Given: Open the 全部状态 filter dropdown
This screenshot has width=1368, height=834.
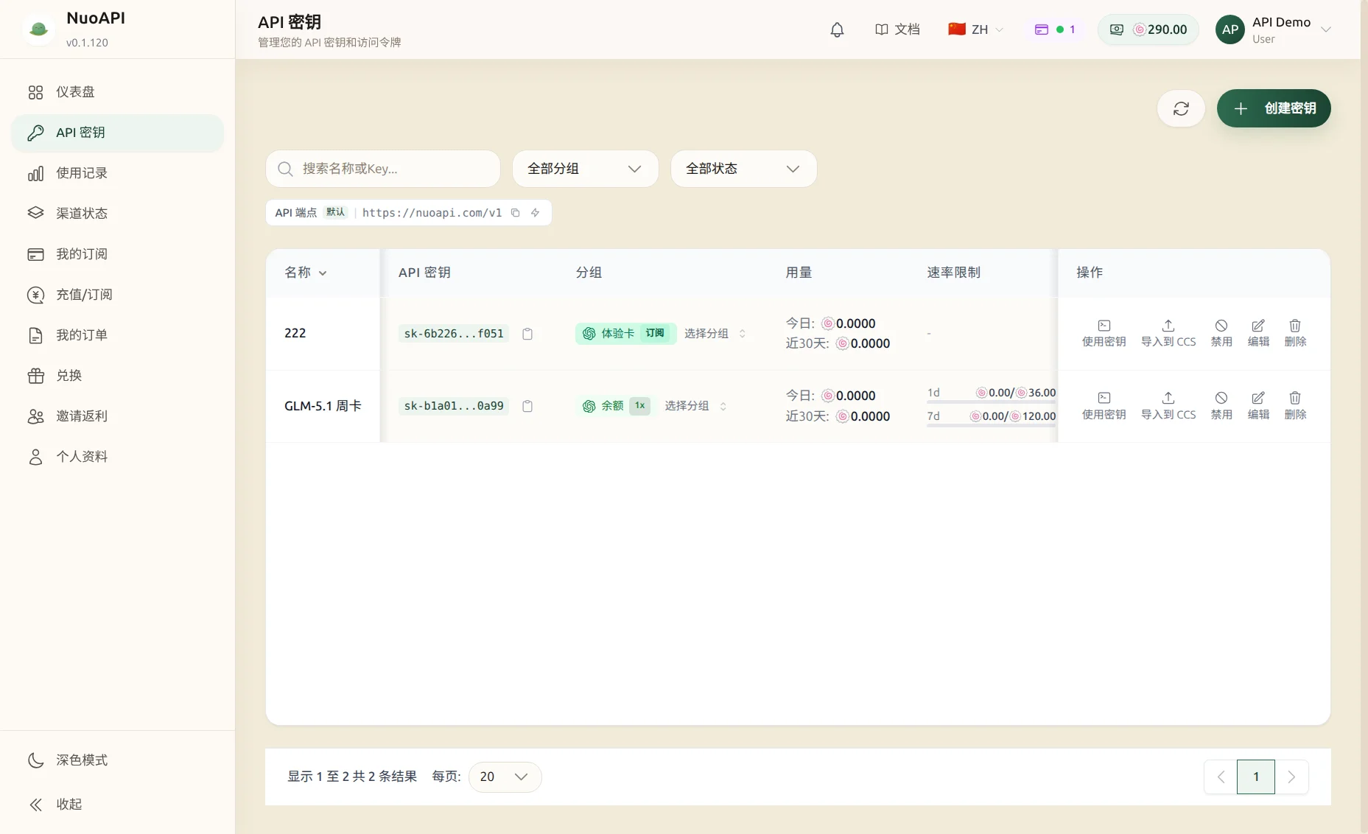Looking at the screenshot, I should tap(743, 169).
